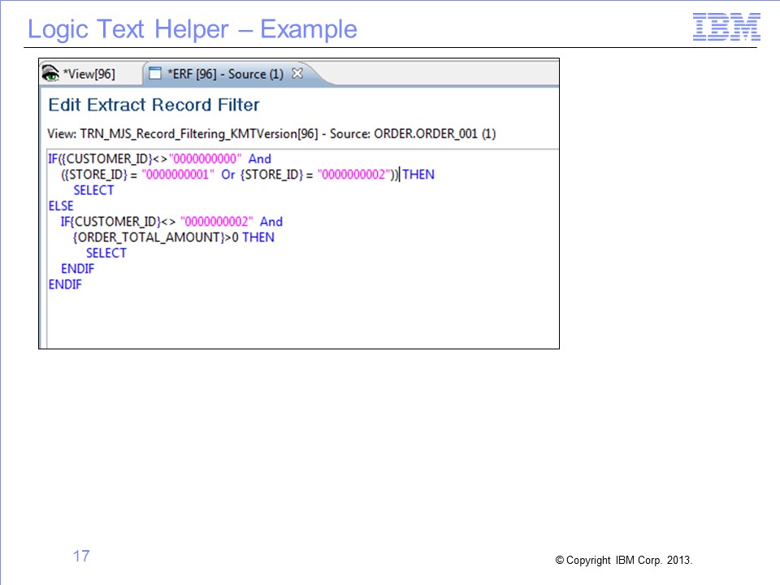Click the empty area of the logic text editor
Screen dimensions: 780x585
(x=302, y=318)
